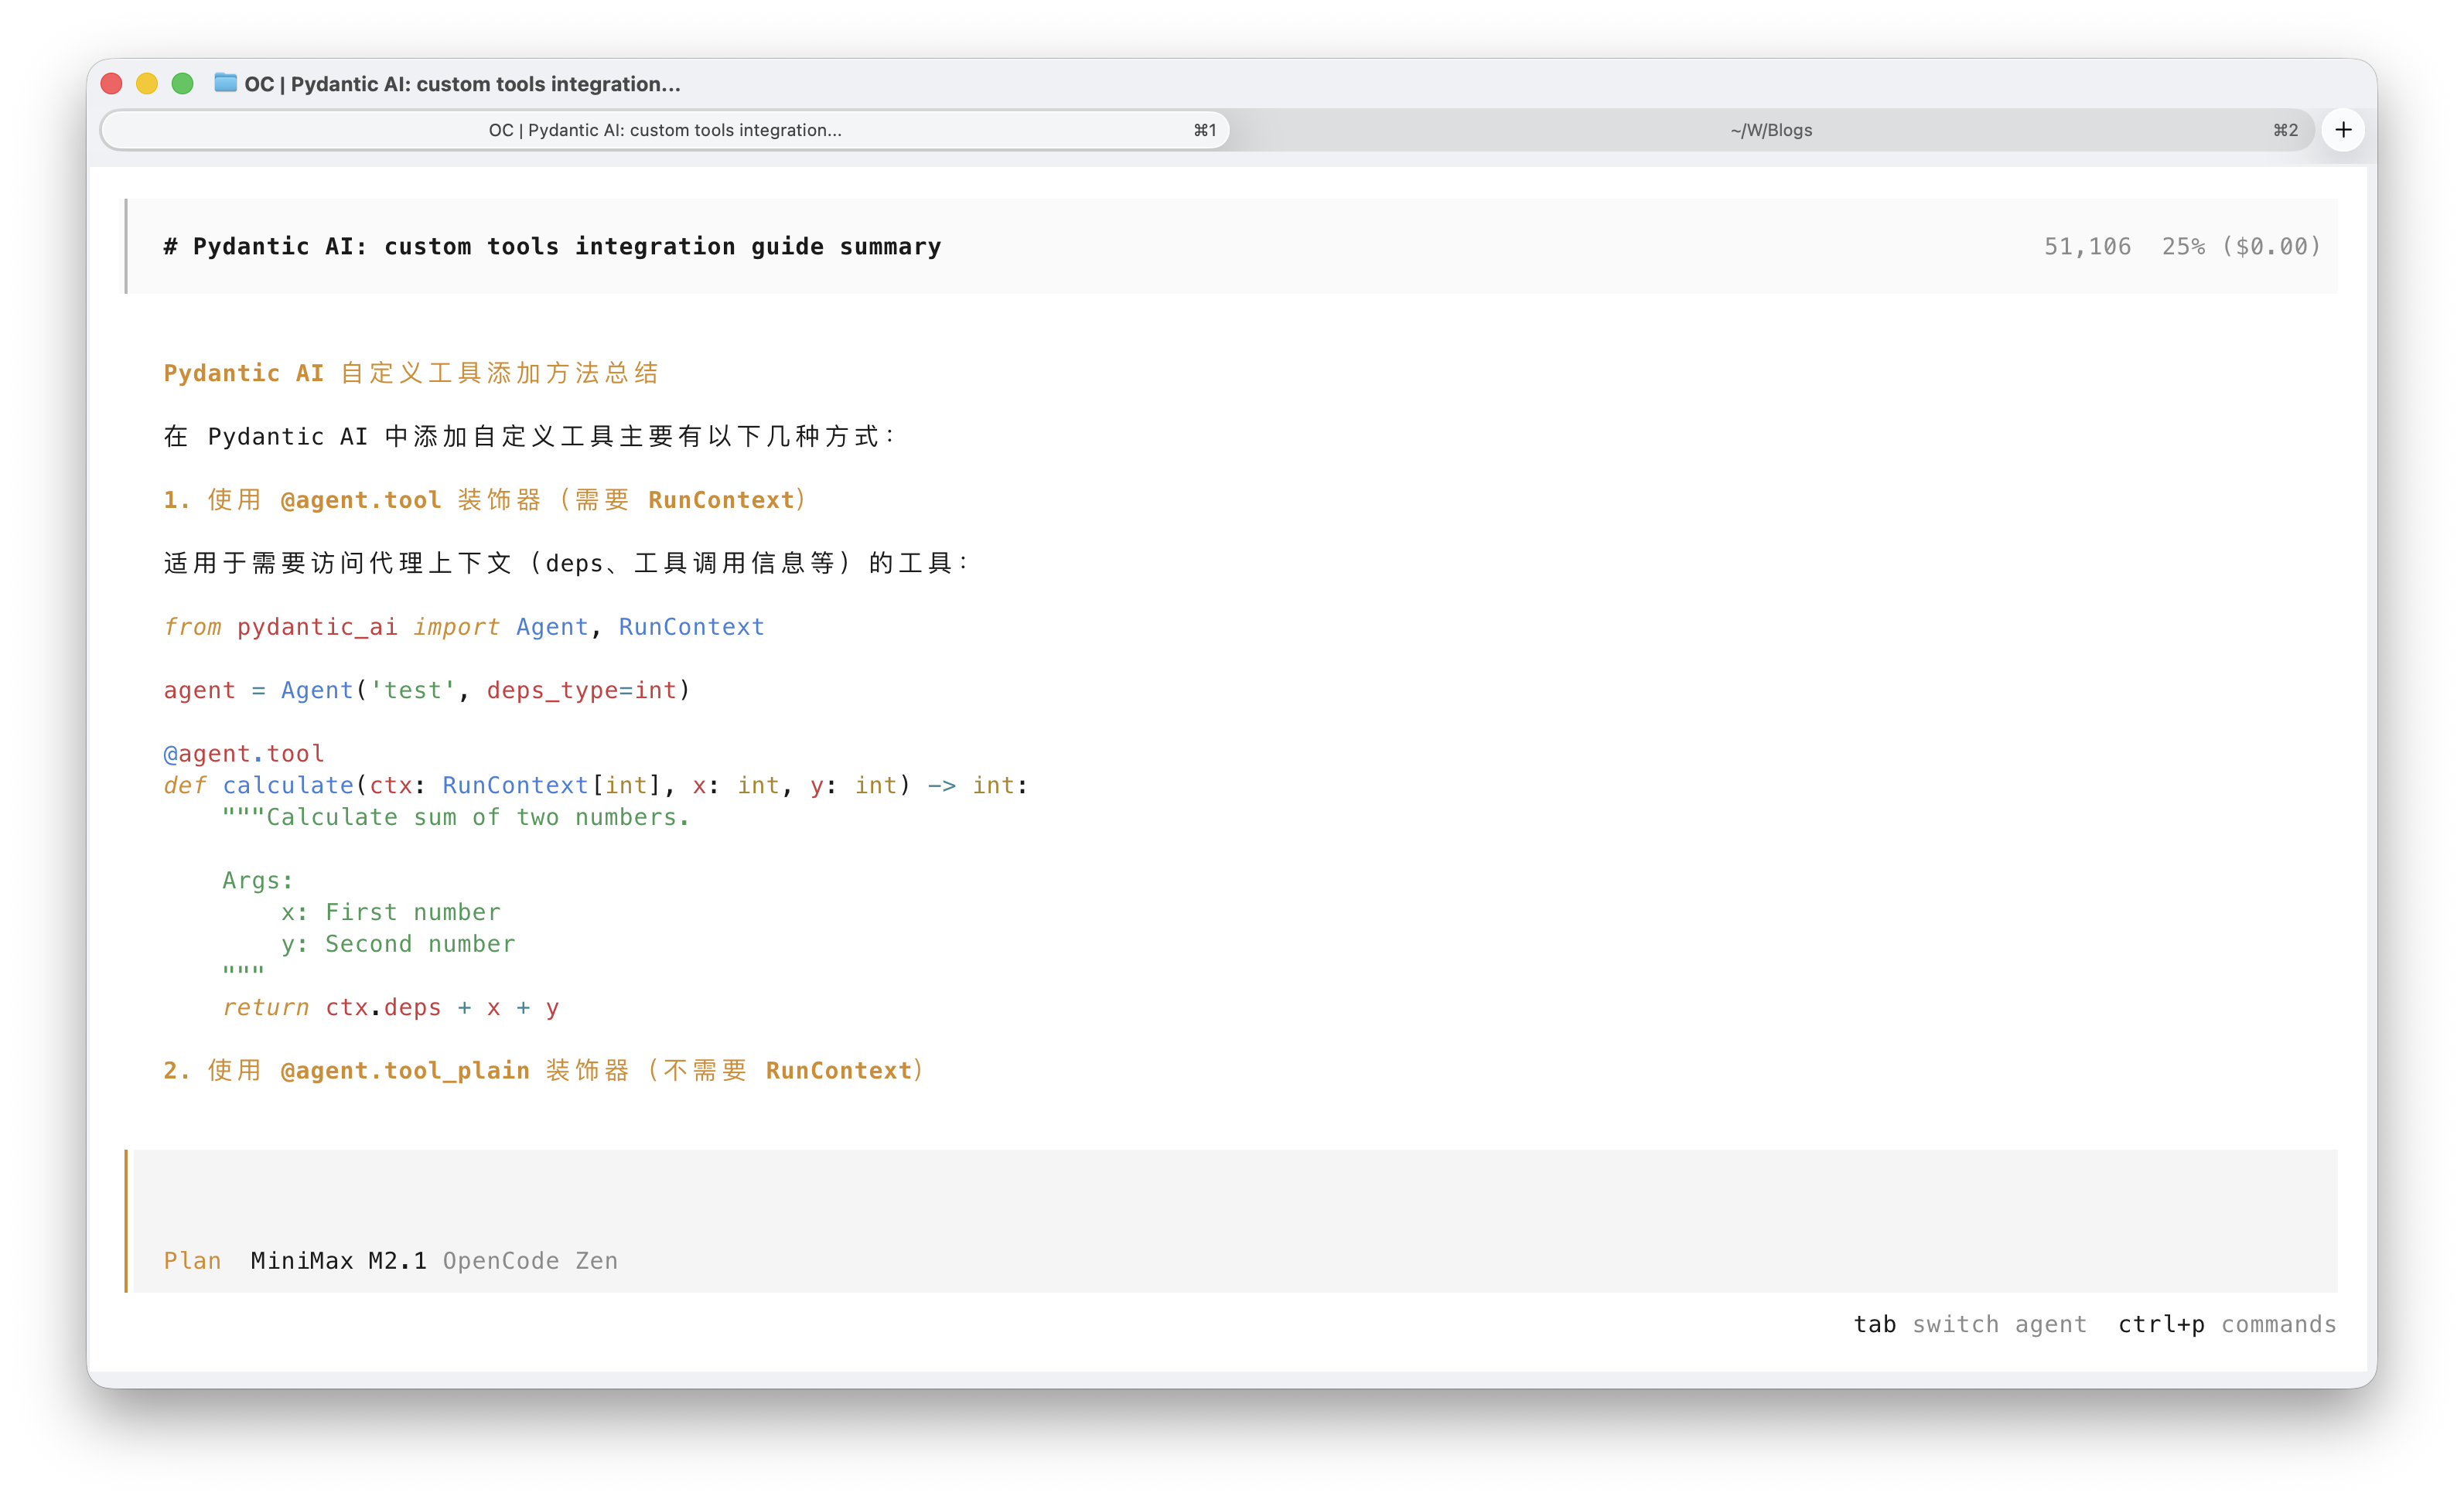
Task: Click the 25% ($0.00) context usage label
Action: tap(2240, 247)
